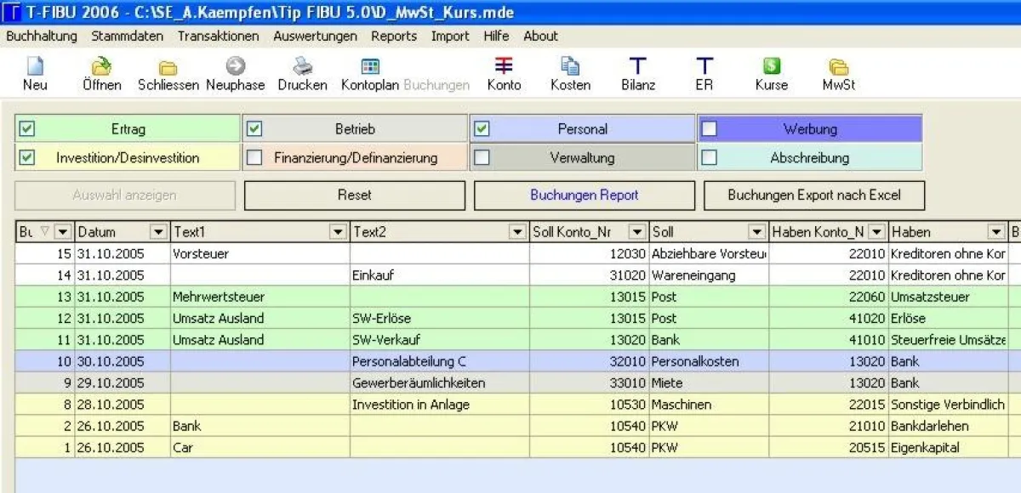Open the Auswertungen menu
Viewport: 1021px width, 493px height.
tap(316, 36)
